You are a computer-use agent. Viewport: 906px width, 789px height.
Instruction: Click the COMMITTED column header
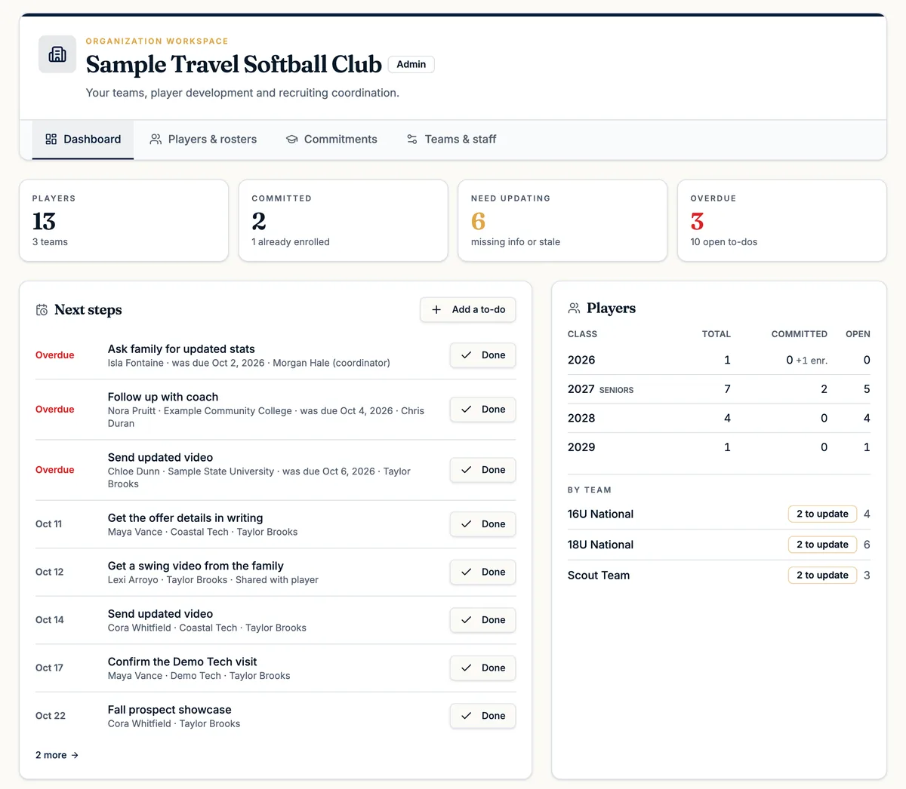click(799, 334)
